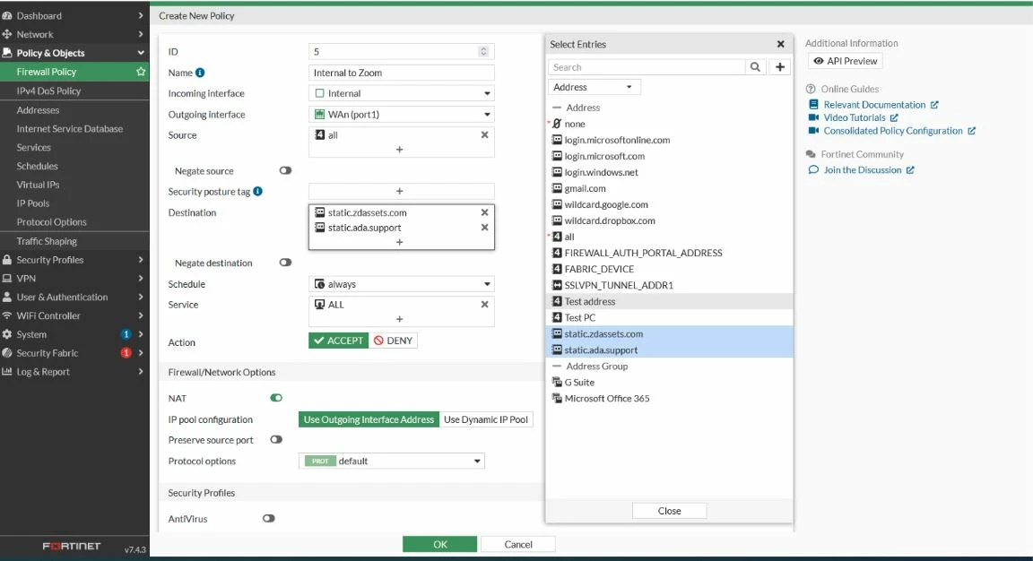This screenshot has height=561, width=1033.
Task: Choose Use Outgoing Interface Address
Action: tap(369, 419)
